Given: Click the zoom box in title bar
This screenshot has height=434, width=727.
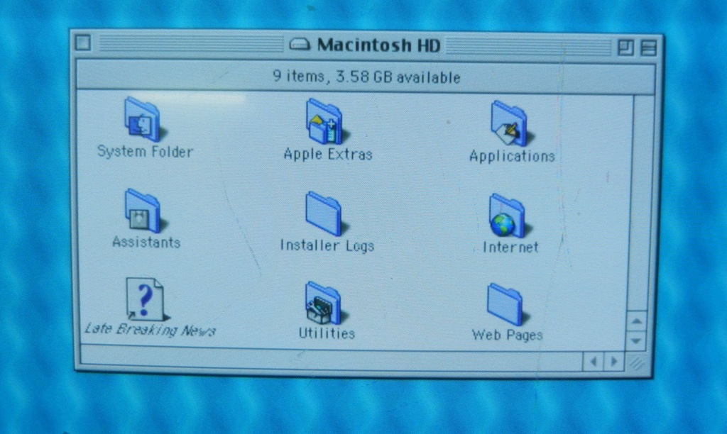Looking at the screenshot, I should tap(625, 48).
